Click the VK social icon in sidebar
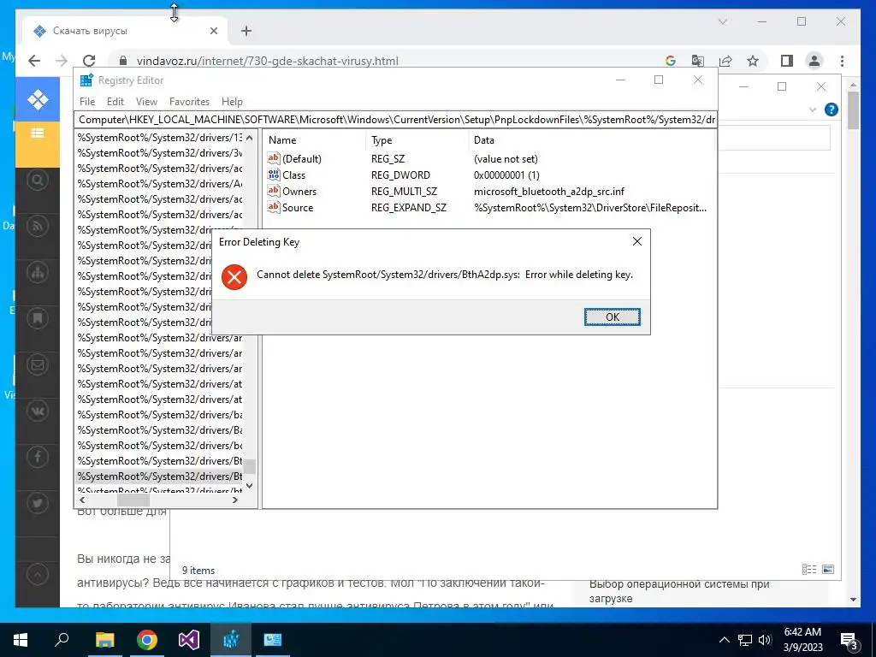 [38, 411]
